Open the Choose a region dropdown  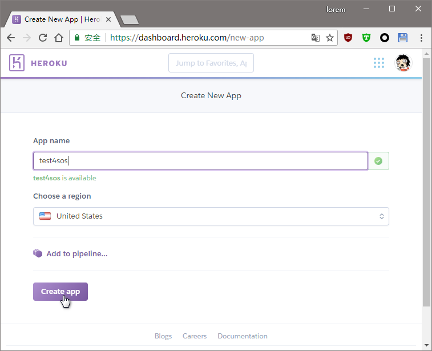pos(211,216)
